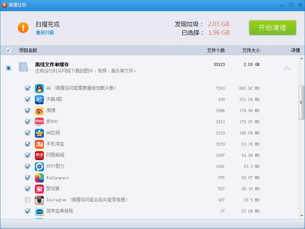The image size is (305, 229).
Task: Click the QQ空间 star icon
Action: point(39,133)
